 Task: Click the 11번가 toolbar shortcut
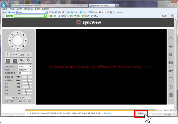coord(66,12)
